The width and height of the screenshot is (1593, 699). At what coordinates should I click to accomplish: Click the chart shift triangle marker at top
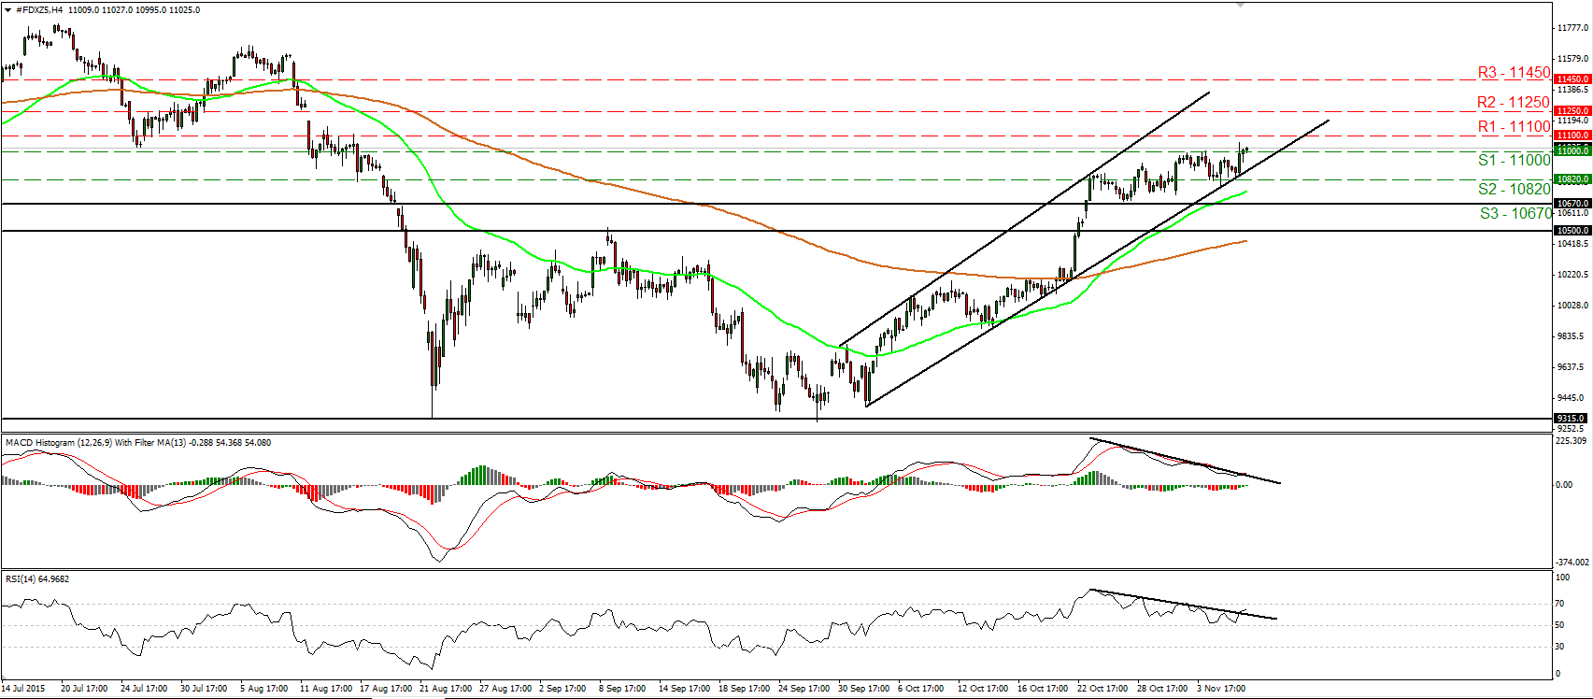point(1240,6)
